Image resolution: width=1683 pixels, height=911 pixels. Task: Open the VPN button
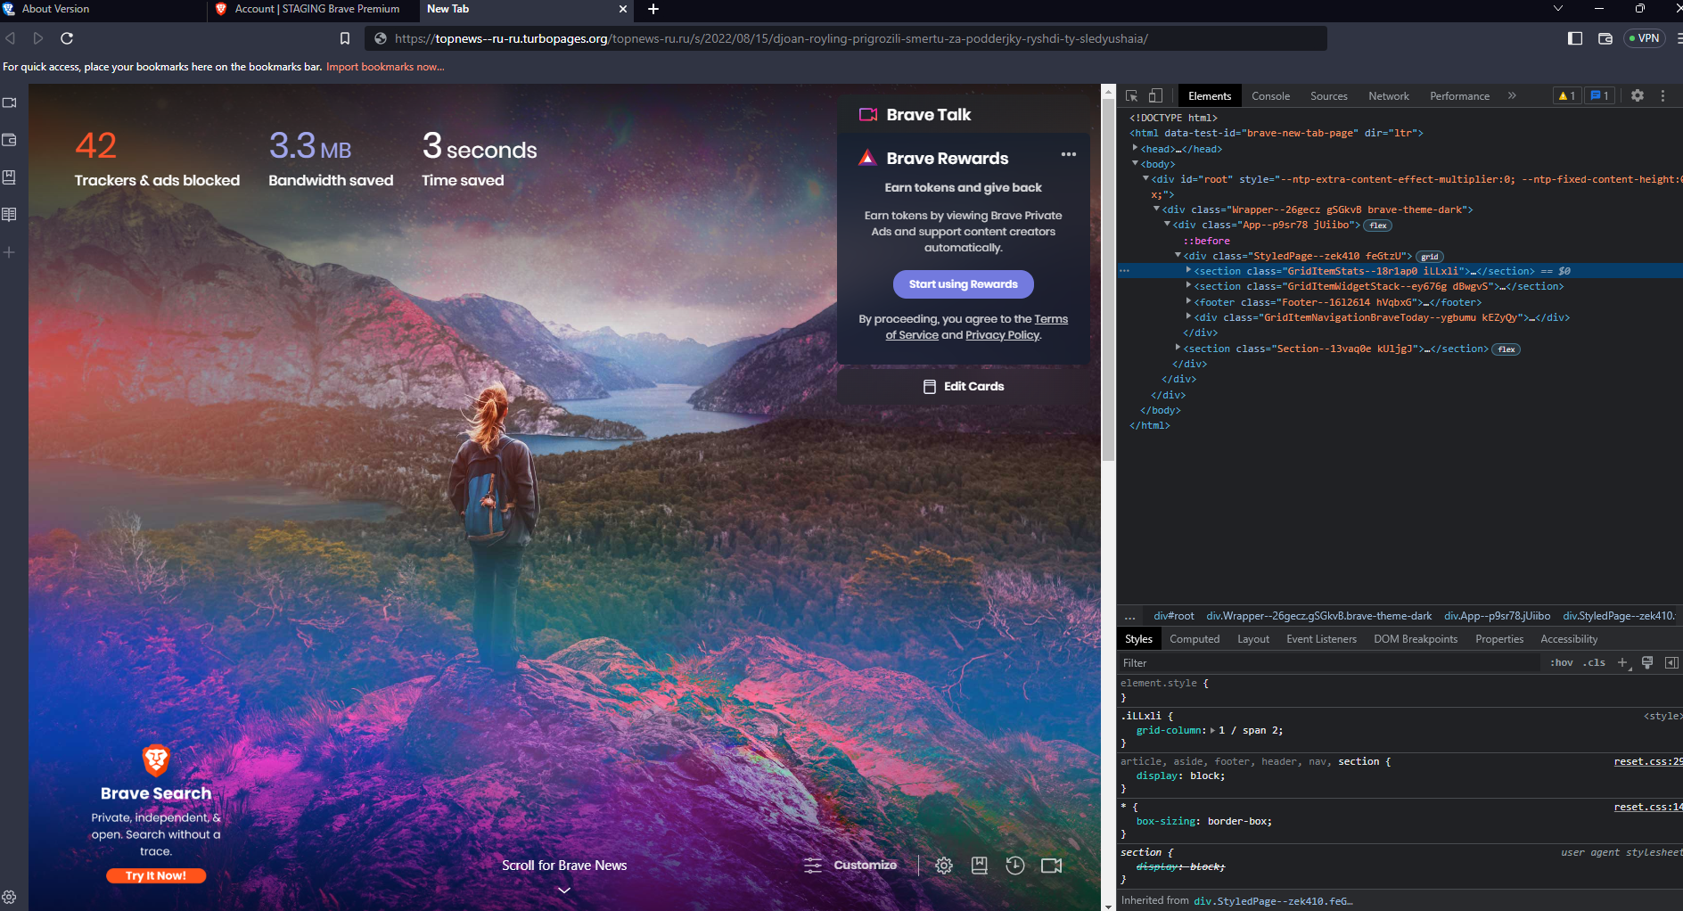(1645, 38)
